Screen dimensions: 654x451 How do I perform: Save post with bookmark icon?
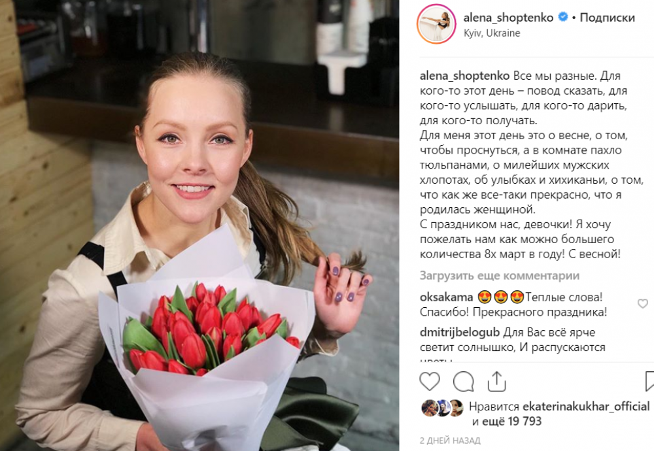649,381
